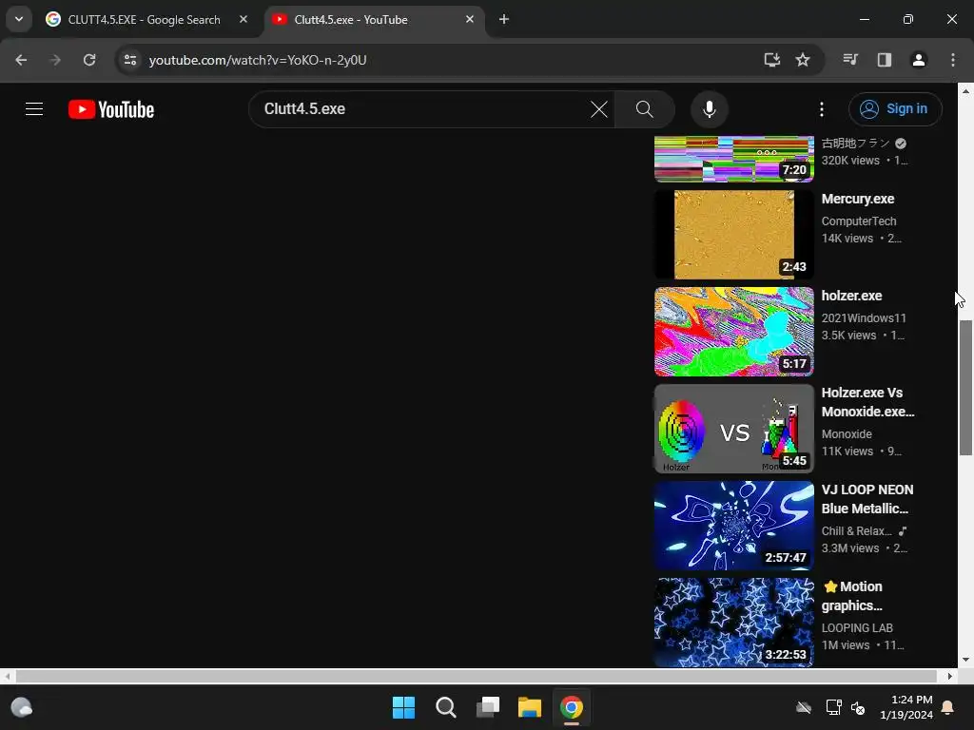Open the Windows Start menu
Image resolution: width=974 pixels, height=730 pixels.
[x=403, y=707]
